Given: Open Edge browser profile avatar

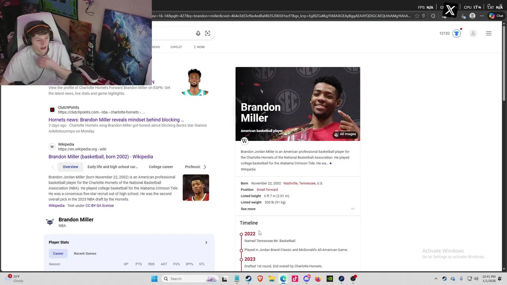Looking at the screenshot, I should pyautogui.click(x=472, y=16).
